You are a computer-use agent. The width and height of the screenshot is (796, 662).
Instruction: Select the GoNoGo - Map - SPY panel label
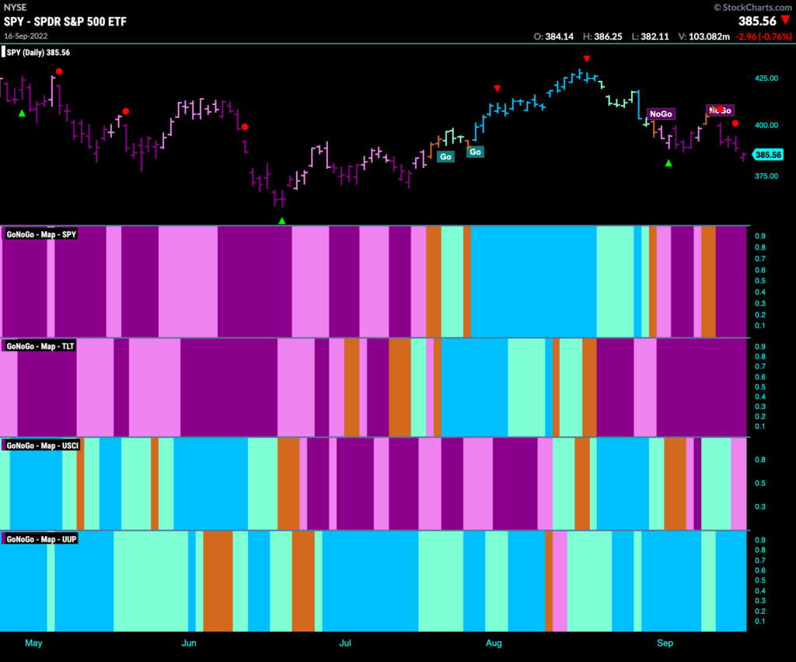click(41, 234)
